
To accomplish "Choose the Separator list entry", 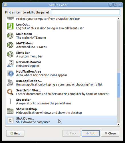I will tap(61, 102).
